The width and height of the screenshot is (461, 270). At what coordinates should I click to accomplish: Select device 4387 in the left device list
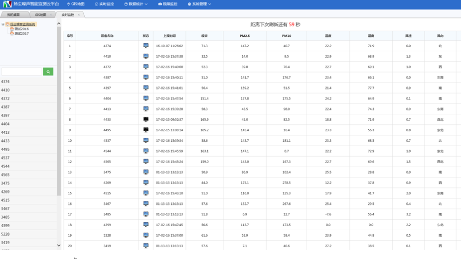5,107
